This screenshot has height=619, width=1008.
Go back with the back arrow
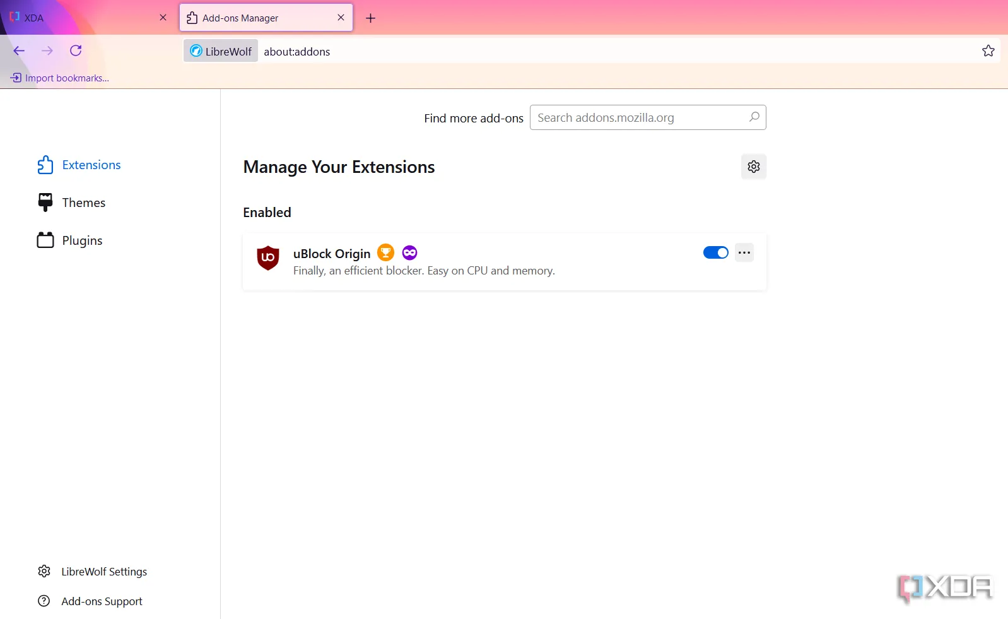click(x=19, y=51)
